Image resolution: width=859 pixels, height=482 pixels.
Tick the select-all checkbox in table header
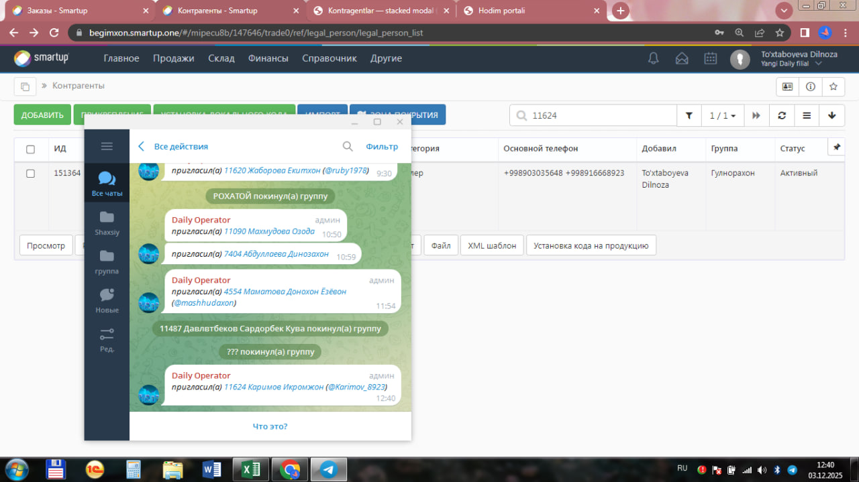[30, 149]
